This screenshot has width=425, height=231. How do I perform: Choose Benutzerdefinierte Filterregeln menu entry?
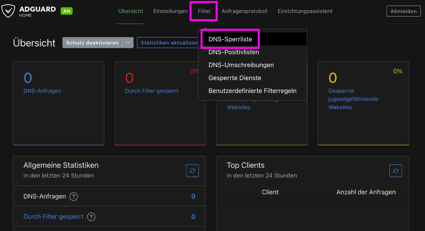(x=253, y=91)
